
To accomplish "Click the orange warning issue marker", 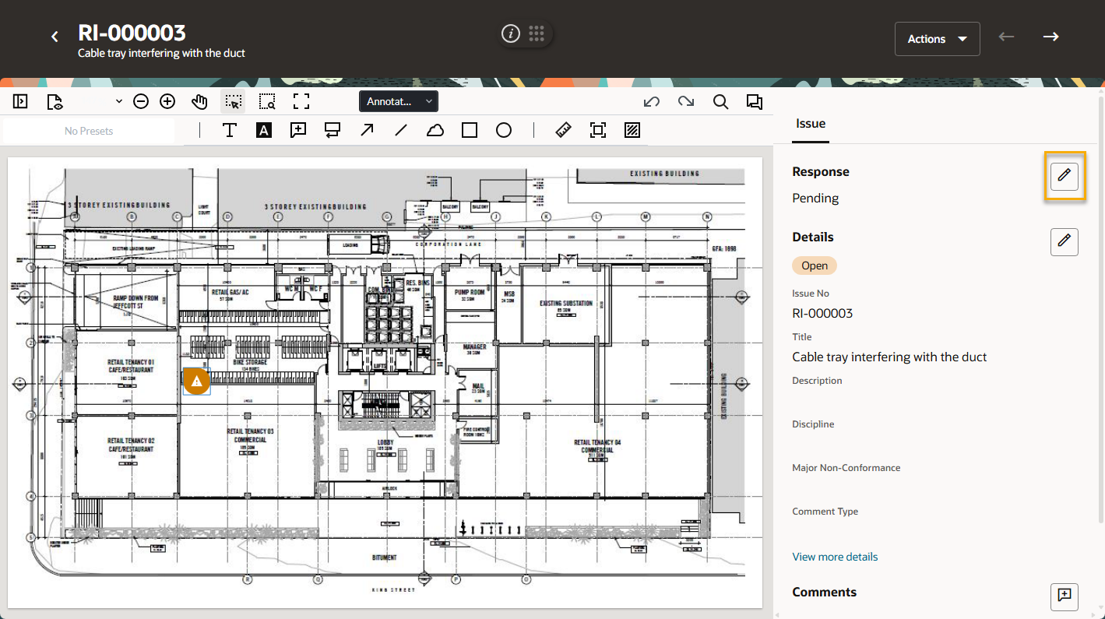I will [x=197, y=381].
